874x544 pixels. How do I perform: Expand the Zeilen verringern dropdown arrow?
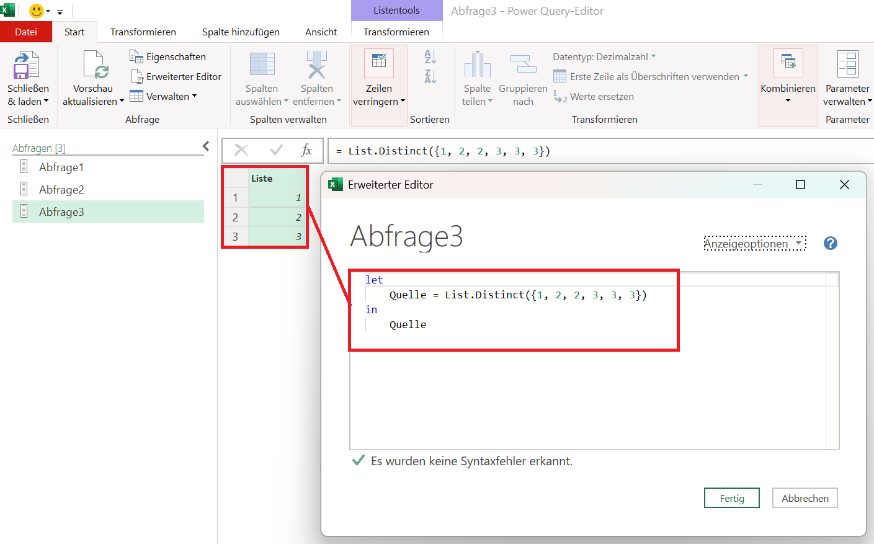403,101
